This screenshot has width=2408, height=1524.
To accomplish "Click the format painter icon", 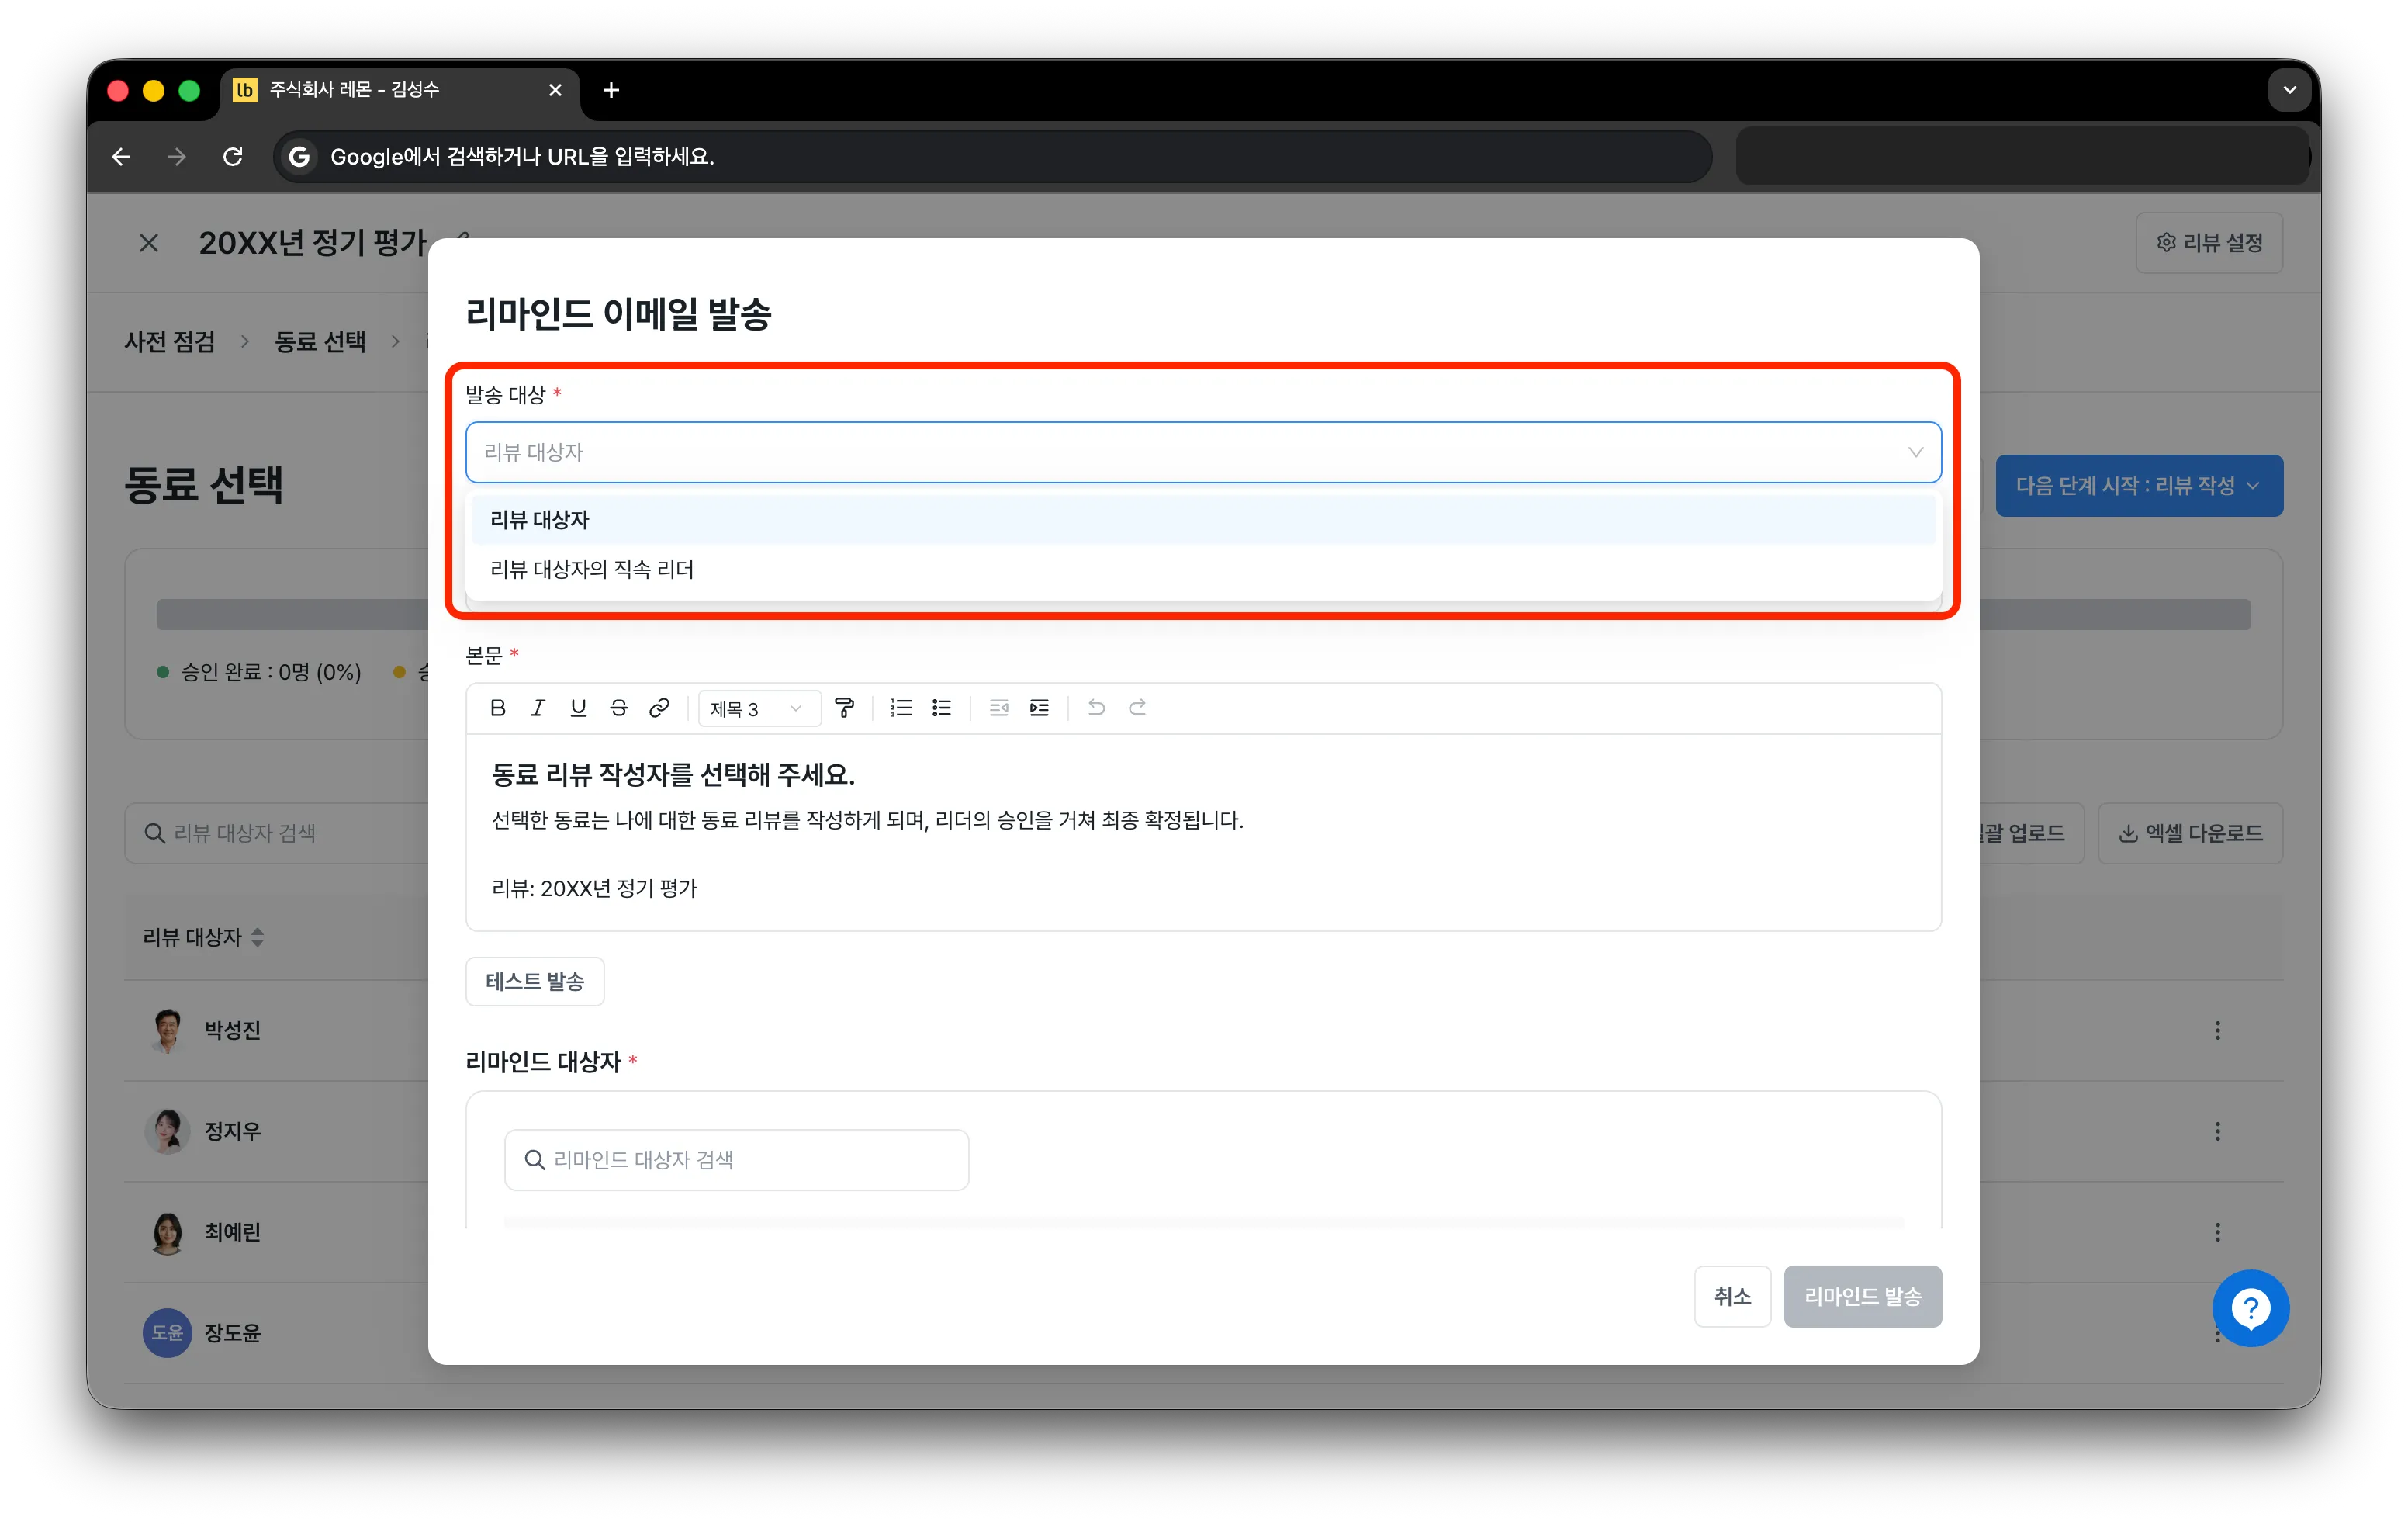I will point(844,708).
